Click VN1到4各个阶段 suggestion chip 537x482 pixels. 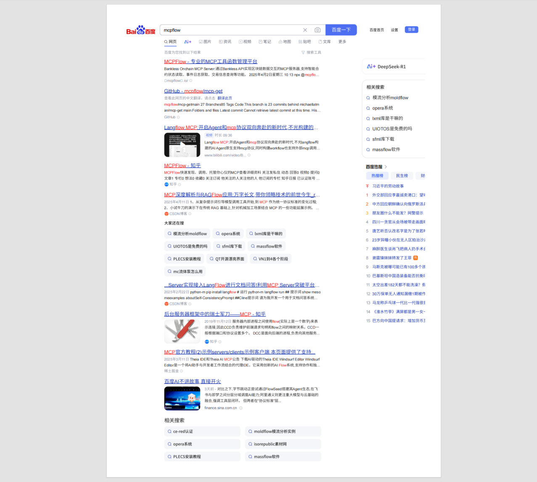coord(270,259)
